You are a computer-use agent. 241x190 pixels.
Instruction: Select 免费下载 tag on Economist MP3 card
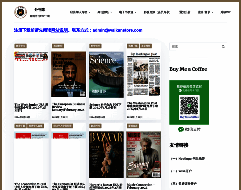(x=20, y=126)
